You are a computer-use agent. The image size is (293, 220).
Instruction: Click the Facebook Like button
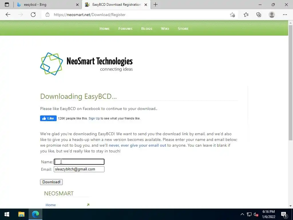click(48, 118)
